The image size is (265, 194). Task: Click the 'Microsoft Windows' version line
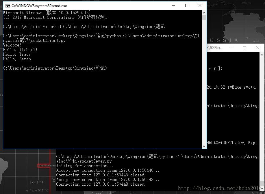(47, 13)
